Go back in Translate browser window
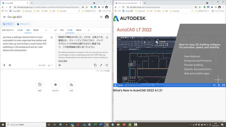Screen dimensions: 226x127 point(3,7)
